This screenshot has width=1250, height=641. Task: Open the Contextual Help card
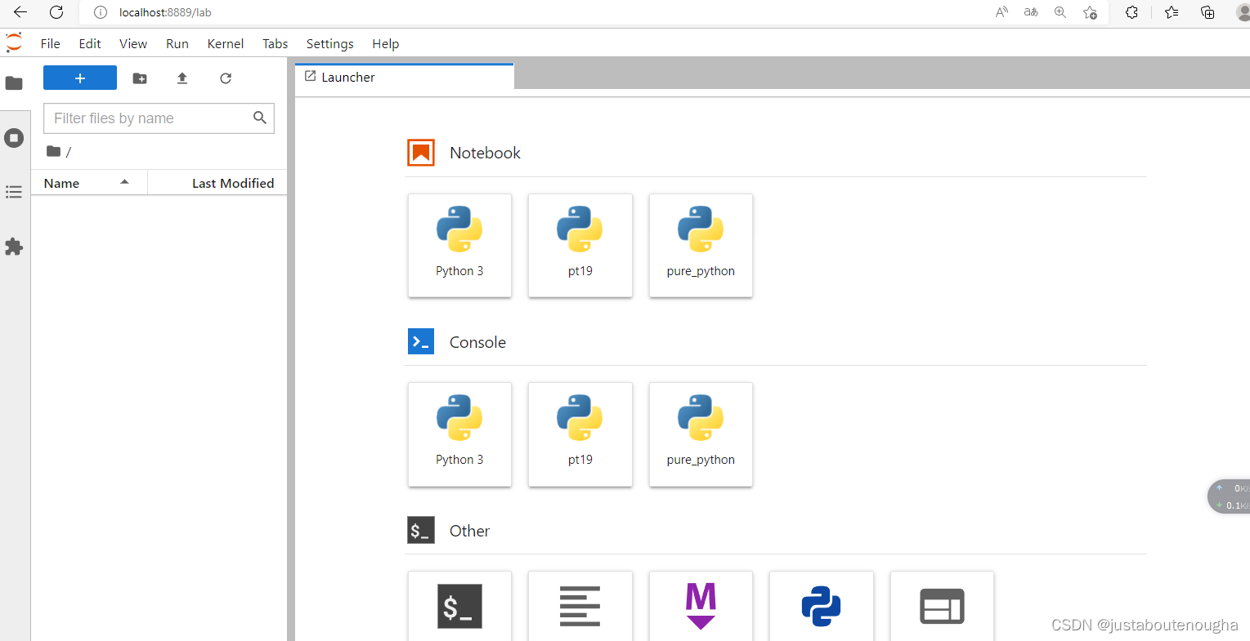[942, 606]
